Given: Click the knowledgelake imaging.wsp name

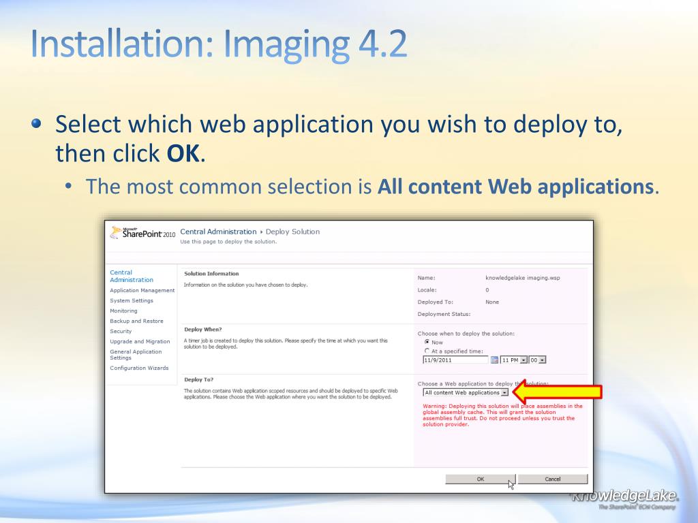Looking at the screenshot, I should click(523, 278).
